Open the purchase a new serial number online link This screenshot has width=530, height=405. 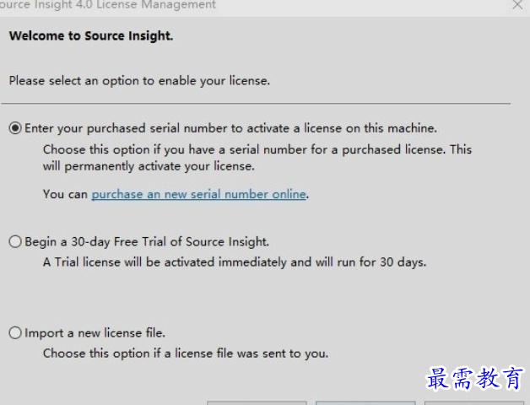pyautogui.click(x=199, y=194)
